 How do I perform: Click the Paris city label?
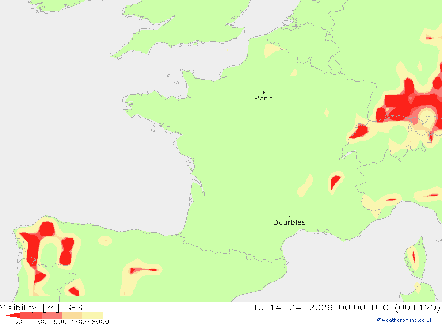tap(263, 98)
